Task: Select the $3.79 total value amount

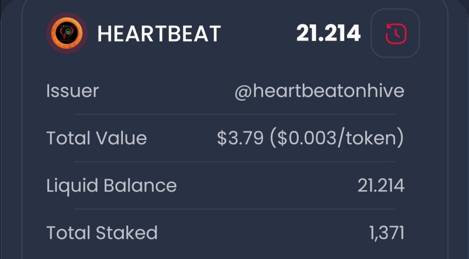Action: click(x=240, y=138)
